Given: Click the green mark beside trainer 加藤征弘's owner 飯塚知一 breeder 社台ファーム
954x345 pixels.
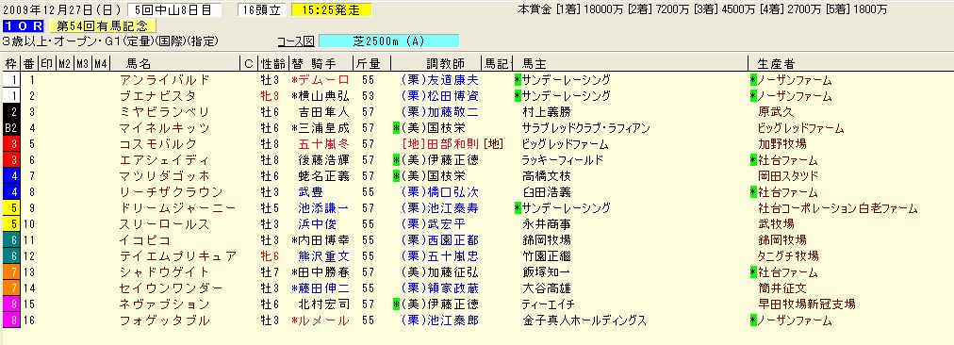Looking at the screenshot, I should tap(753, 272).
